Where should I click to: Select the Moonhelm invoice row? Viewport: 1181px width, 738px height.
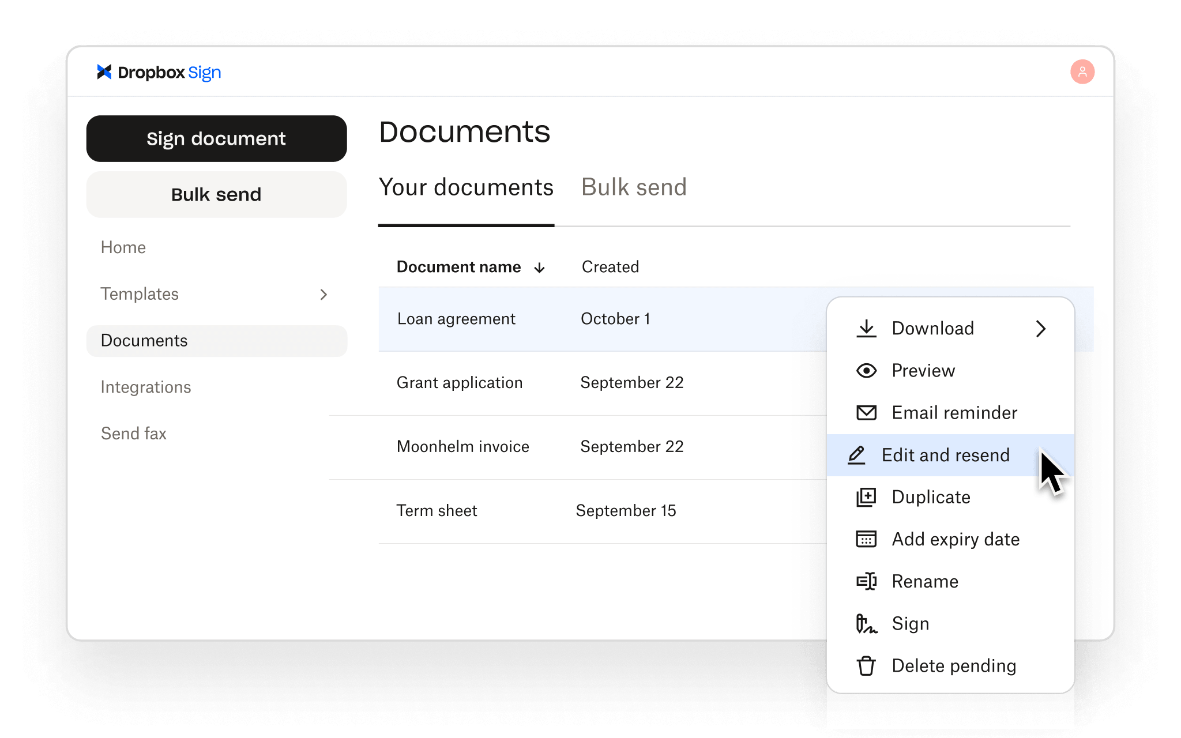[x=602, y=447]
